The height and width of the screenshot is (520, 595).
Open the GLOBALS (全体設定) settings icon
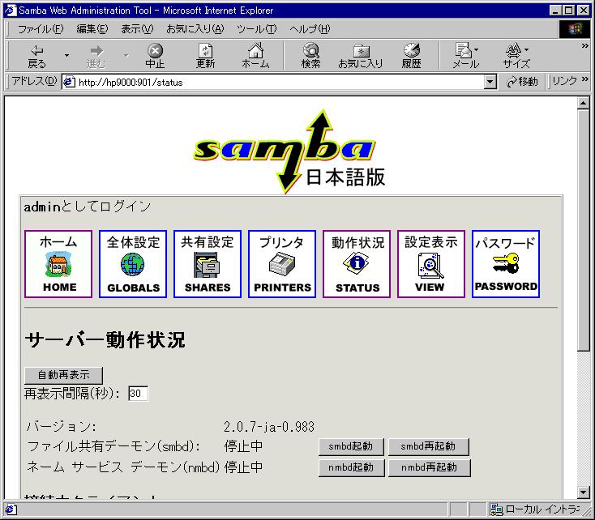coord(133,264)
